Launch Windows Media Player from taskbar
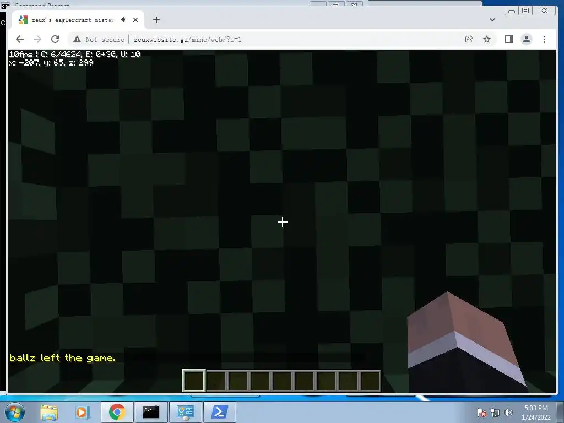 pos(83,412)
